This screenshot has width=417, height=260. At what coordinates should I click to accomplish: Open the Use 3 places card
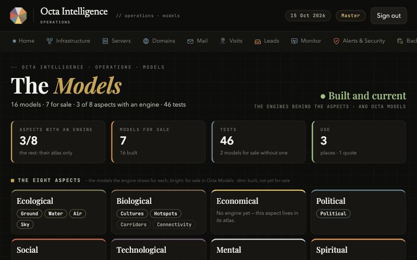tap(359, 141)
